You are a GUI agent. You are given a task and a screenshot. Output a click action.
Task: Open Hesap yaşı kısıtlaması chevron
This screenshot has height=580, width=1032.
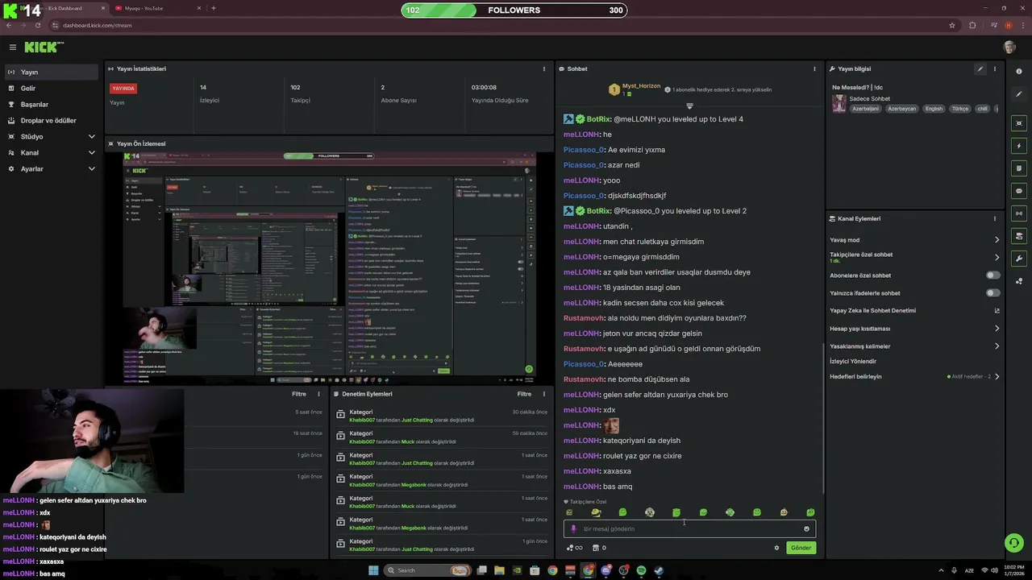tap(997, 329)
